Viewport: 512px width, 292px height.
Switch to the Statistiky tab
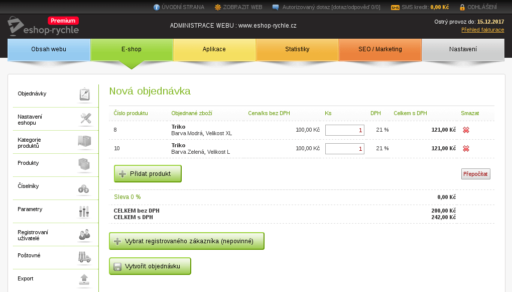coord(298,49)
